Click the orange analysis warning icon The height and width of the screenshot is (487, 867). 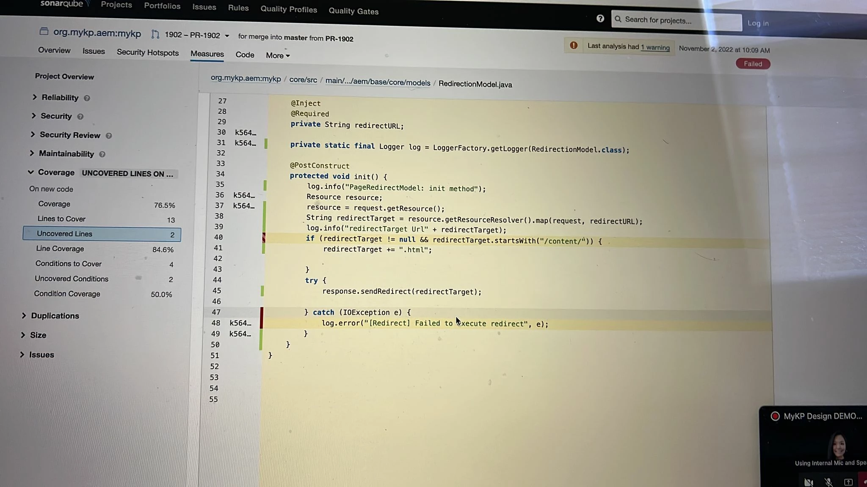pos(574,46)
